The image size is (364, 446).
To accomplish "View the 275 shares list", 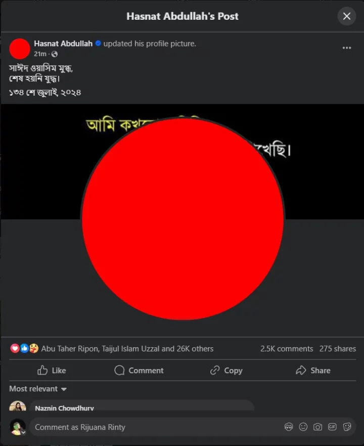I will 338,349.
